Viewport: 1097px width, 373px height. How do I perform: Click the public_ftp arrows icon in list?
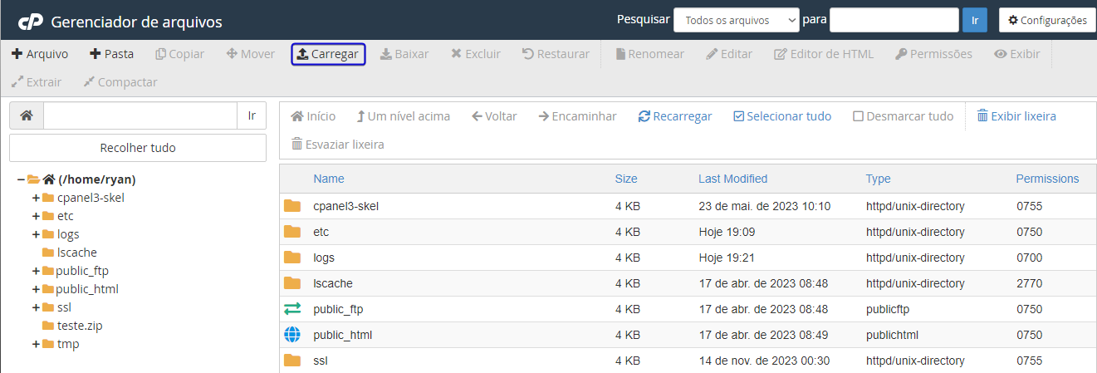tap(292, 309)
